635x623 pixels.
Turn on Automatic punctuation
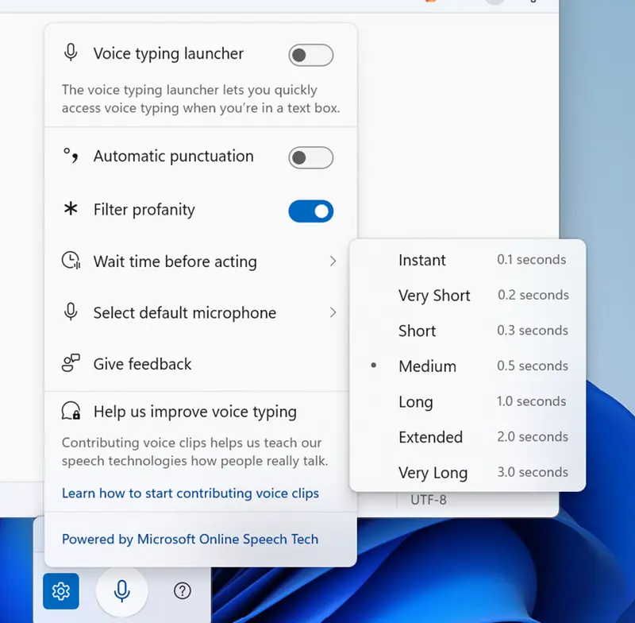[x=310, y=157]
